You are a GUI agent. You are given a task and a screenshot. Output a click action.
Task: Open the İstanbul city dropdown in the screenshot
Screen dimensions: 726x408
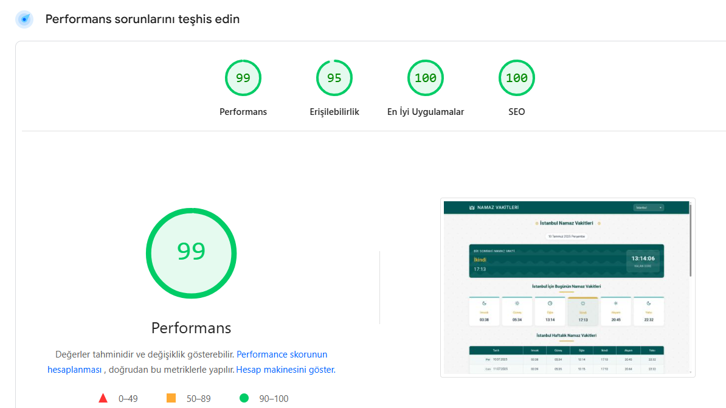(x=648, y=207)
